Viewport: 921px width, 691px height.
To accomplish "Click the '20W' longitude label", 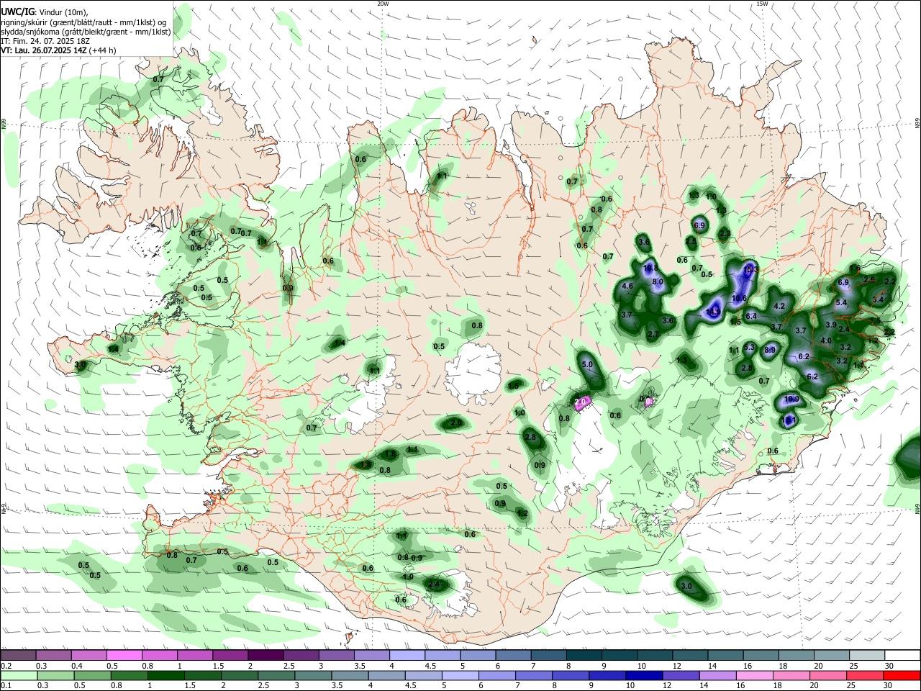I will 383,4.
